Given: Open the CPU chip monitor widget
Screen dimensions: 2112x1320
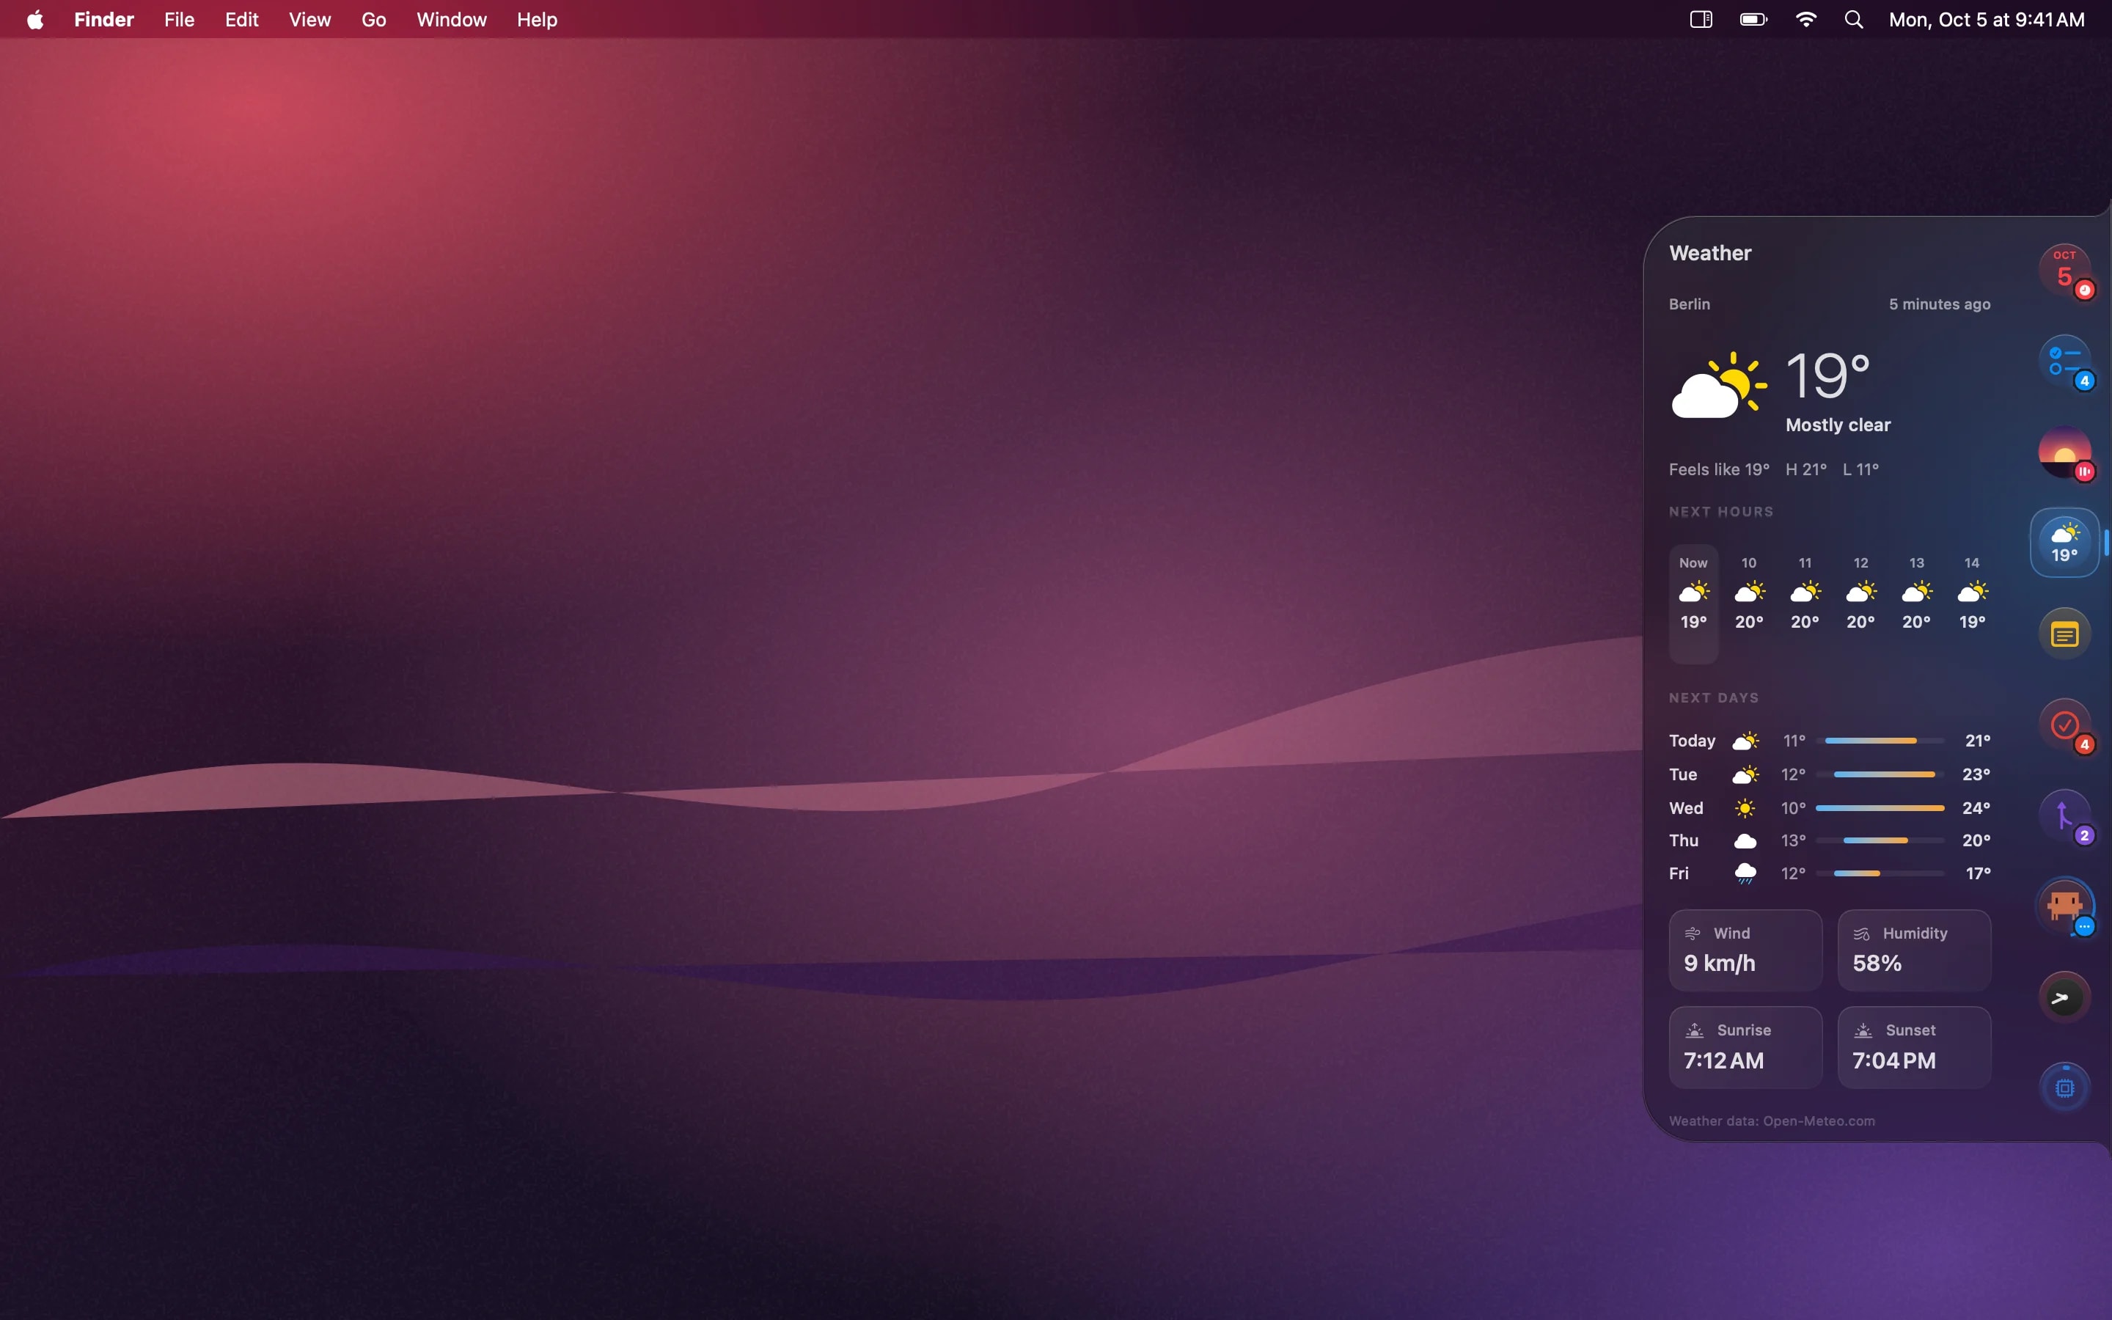Looking at the screenshot, I should [x=2064, y=1088].
